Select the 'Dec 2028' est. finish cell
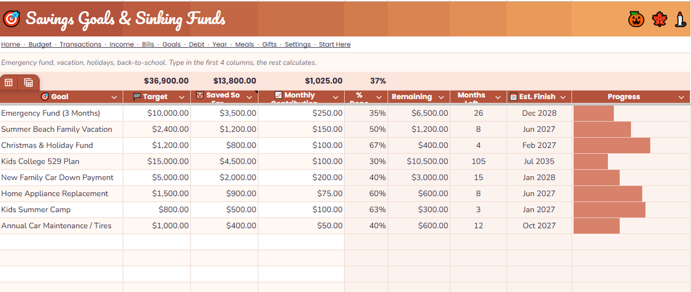This screenshot has height=292, width=691. coord(539,113)
